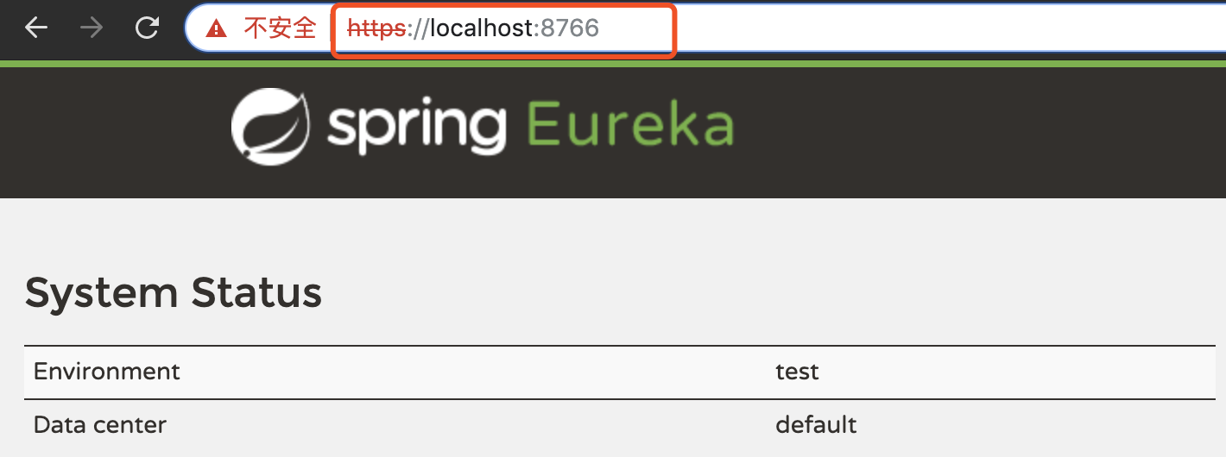
Task: Focus the empty area of the address bar
Action: click(x=950, y=28)
